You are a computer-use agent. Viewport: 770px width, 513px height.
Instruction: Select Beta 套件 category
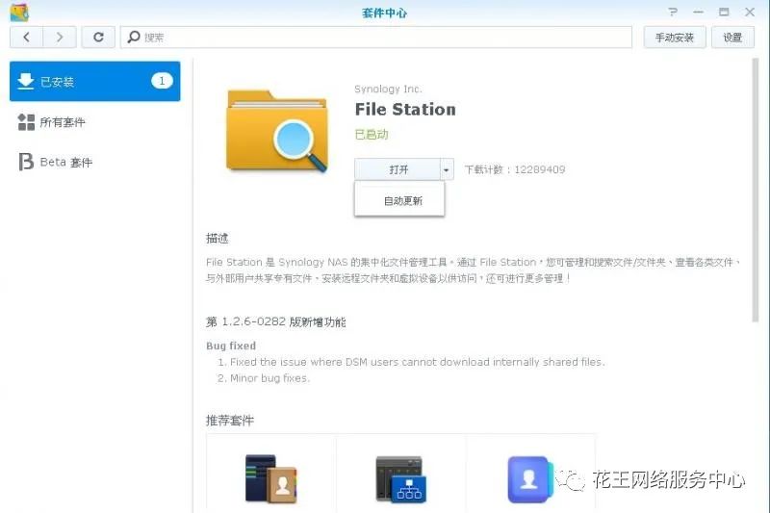click(94, 162)
